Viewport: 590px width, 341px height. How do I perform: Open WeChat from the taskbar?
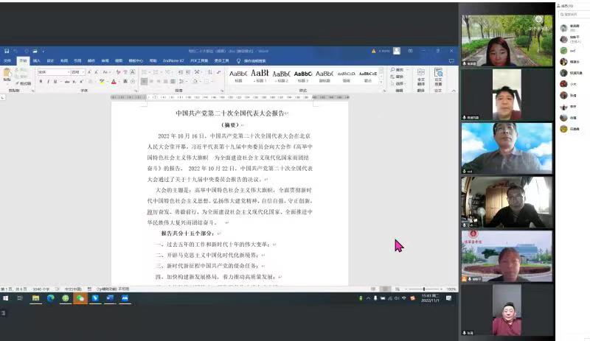point(80,298)
